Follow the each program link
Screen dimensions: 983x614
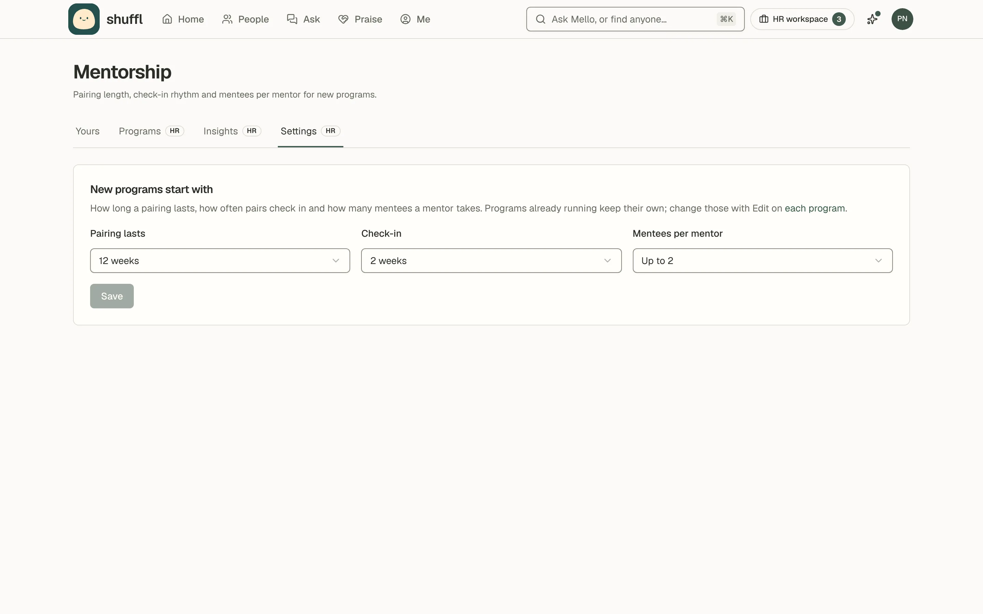(814, 208)
